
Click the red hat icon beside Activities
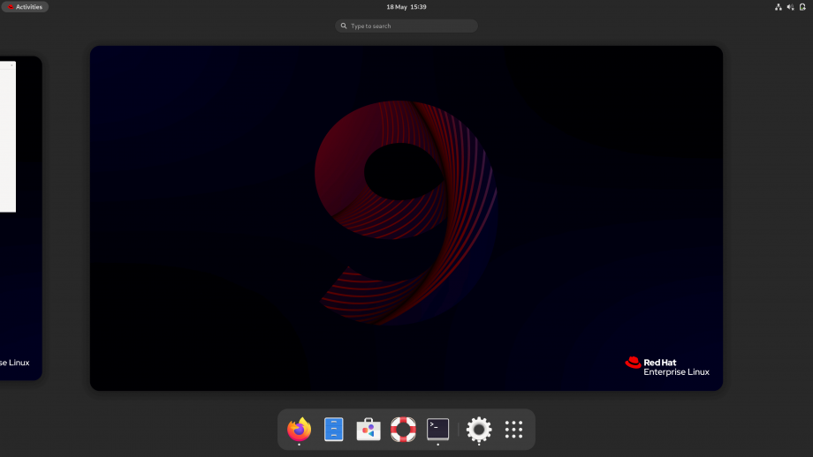click(x=11, y=7)
